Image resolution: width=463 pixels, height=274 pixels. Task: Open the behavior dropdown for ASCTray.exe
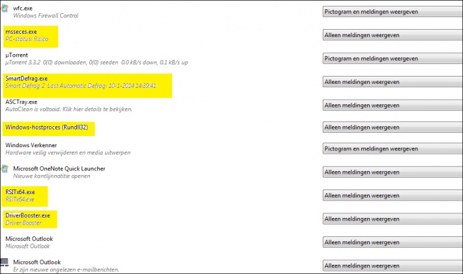click(393, 105)
